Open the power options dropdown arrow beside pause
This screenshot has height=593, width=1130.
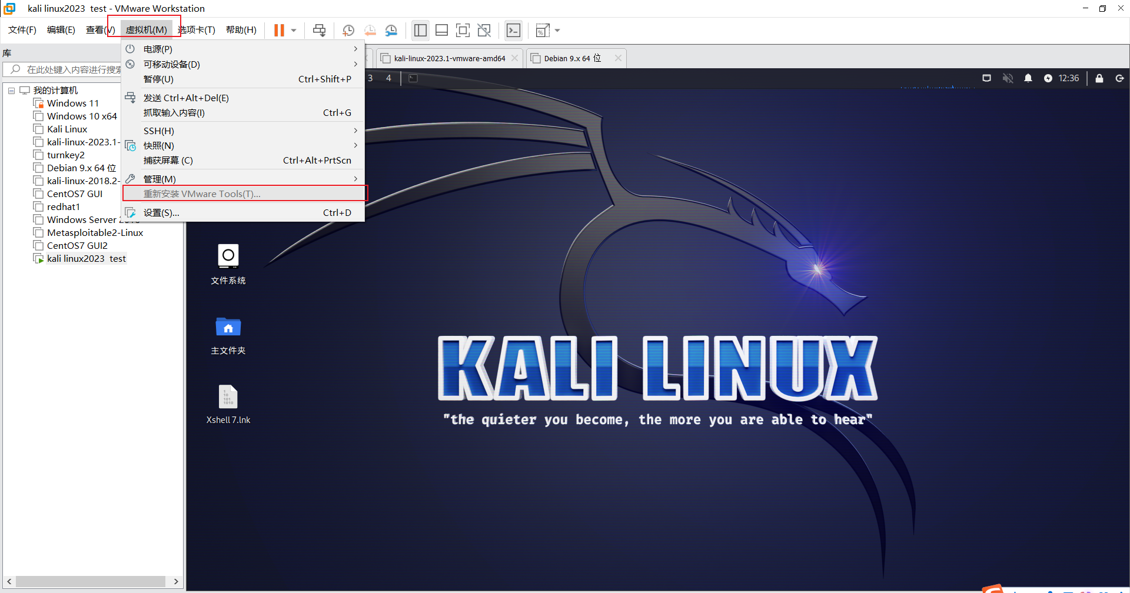tap(293, 30)
